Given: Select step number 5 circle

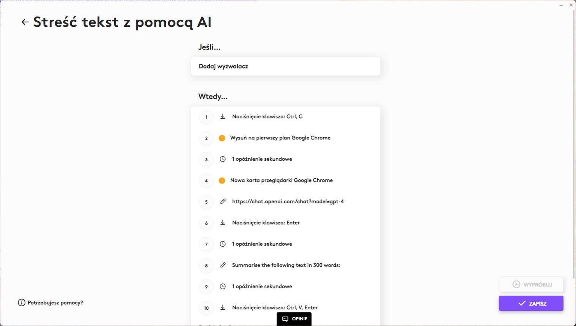Looking at the screenshot, I should pyautogui.click(x=206, y=202).
